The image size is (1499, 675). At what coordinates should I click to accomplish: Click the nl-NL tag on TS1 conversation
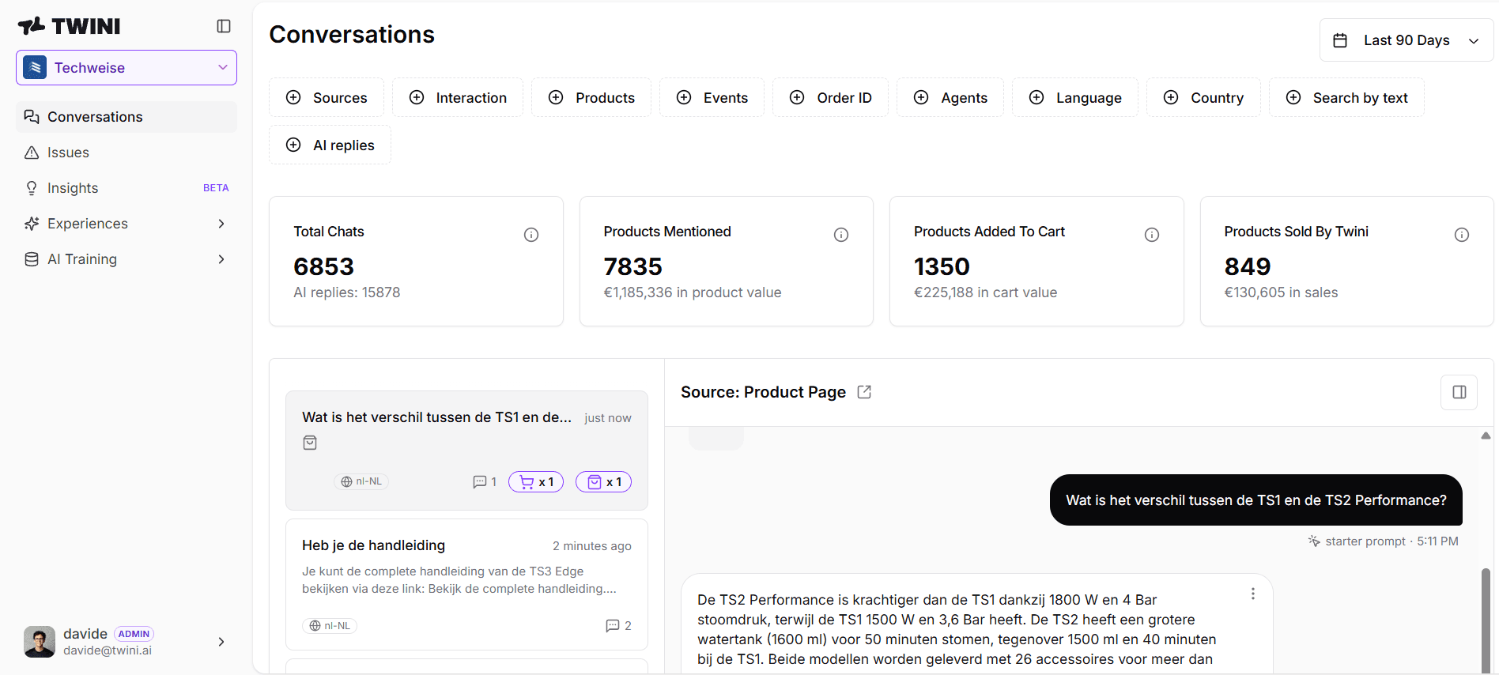click(361, 482)
